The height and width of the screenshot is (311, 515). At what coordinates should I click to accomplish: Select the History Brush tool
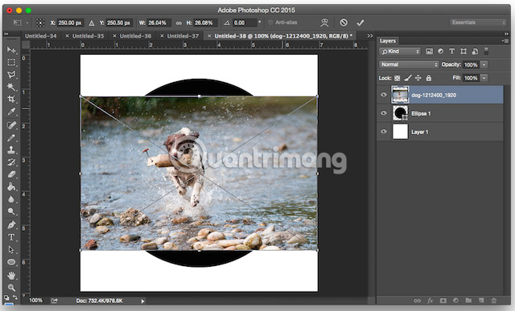coord(11,162)
